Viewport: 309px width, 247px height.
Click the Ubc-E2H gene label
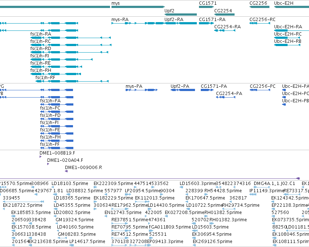pos(284,3)
